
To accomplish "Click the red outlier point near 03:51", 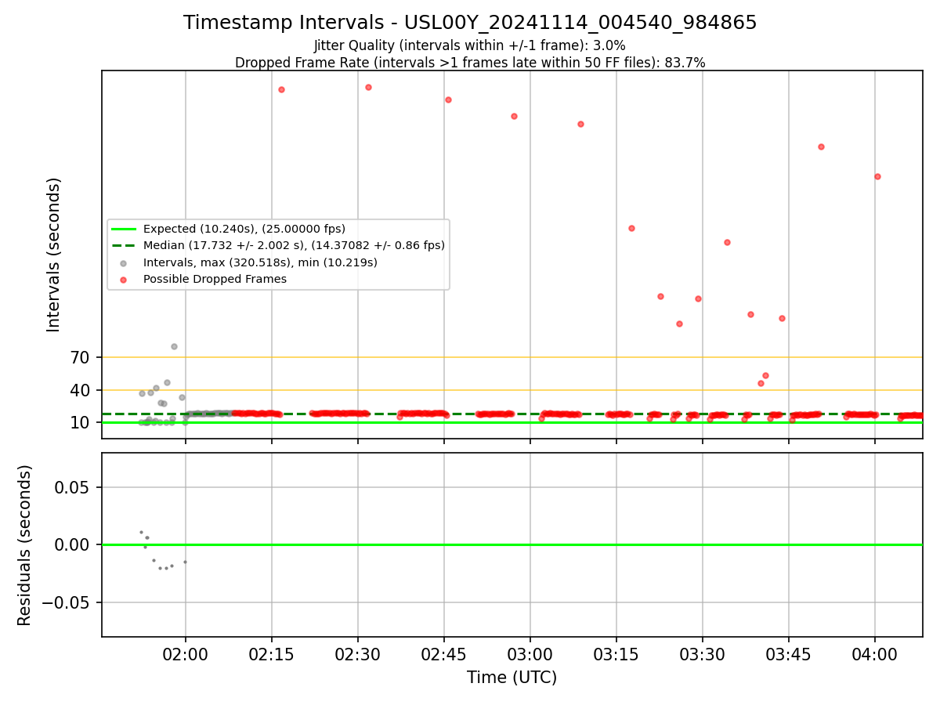I will pos(821,146).
